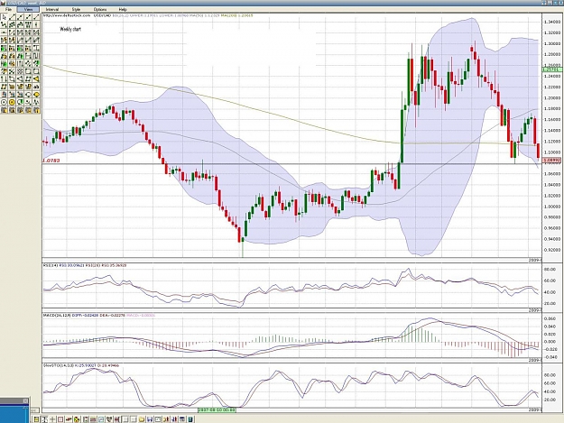The height and width of the screenshot is (423, 564).
Task: Select the wave pattern tool in palette
Action: click(36, 103)
